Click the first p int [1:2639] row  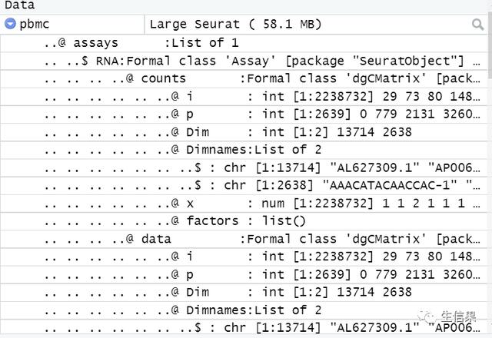[x=244, y=114]
